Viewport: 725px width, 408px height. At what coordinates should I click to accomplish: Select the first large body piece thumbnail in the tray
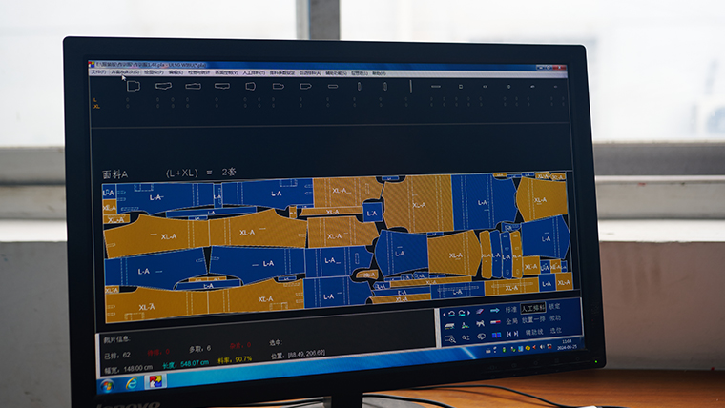[134, 87]
